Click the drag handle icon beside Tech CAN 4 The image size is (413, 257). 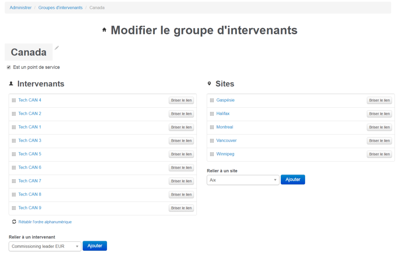tap(14, 100)
